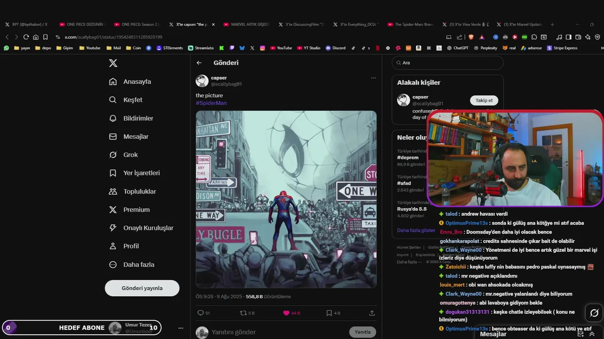
Task: Toggle the browser sidebar panel icon
Action: 569,37
